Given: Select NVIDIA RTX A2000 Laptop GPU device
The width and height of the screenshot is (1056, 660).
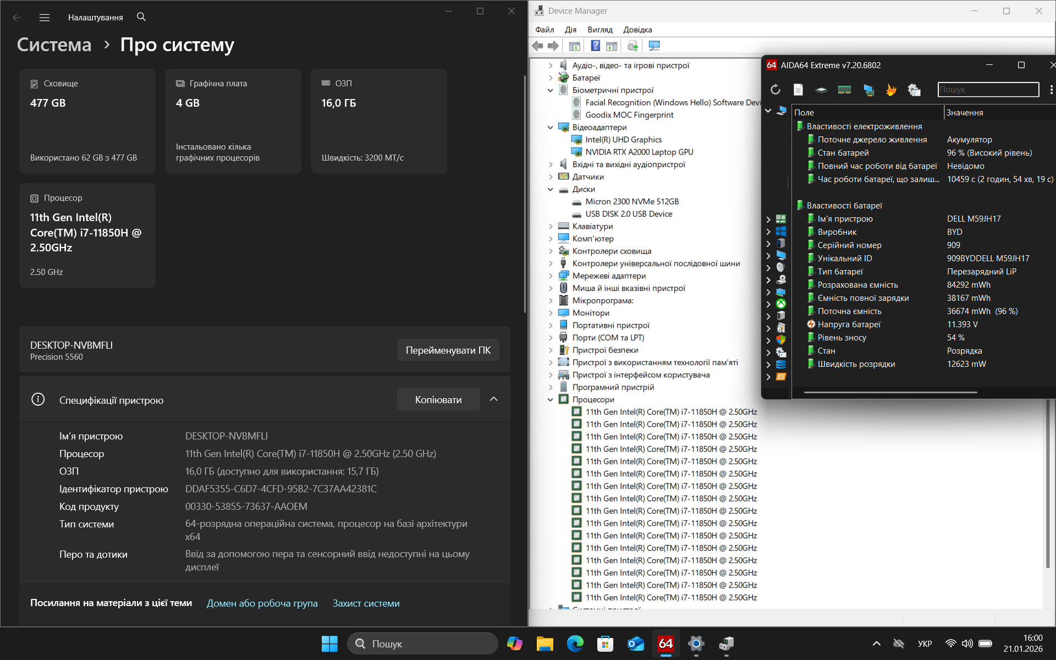Looking at the screenshot, I should (639, 152).
